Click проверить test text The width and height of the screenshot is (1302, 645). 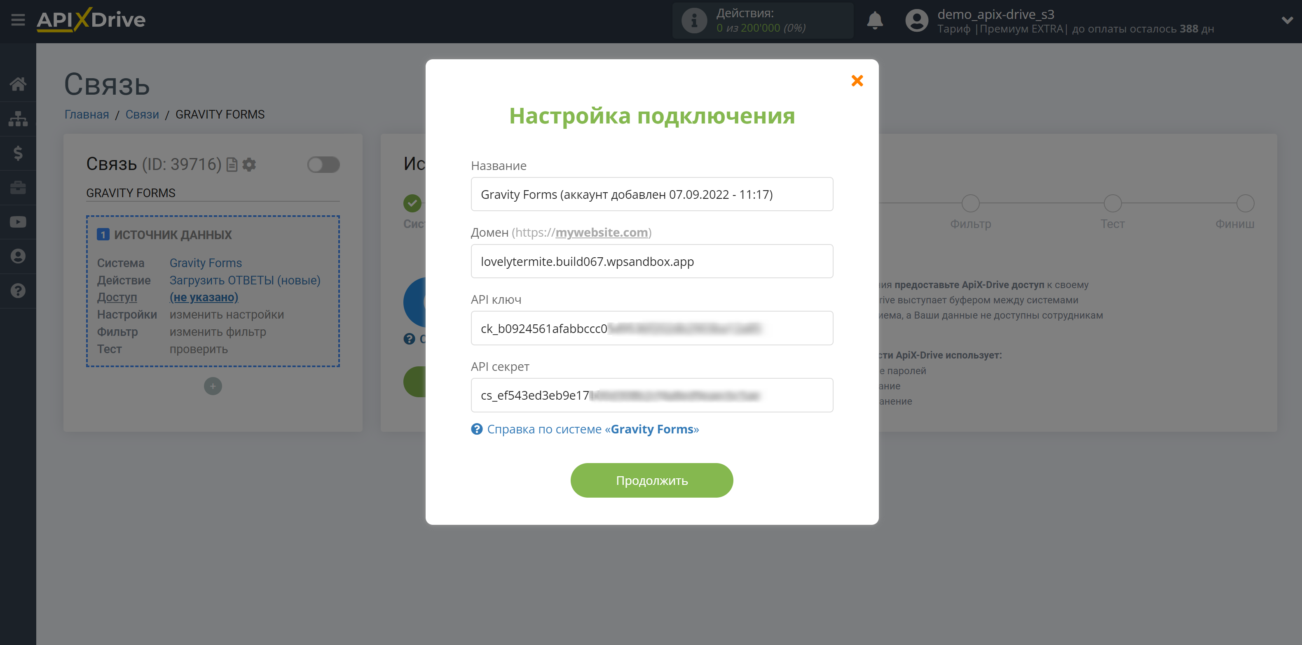coord(199,349)
